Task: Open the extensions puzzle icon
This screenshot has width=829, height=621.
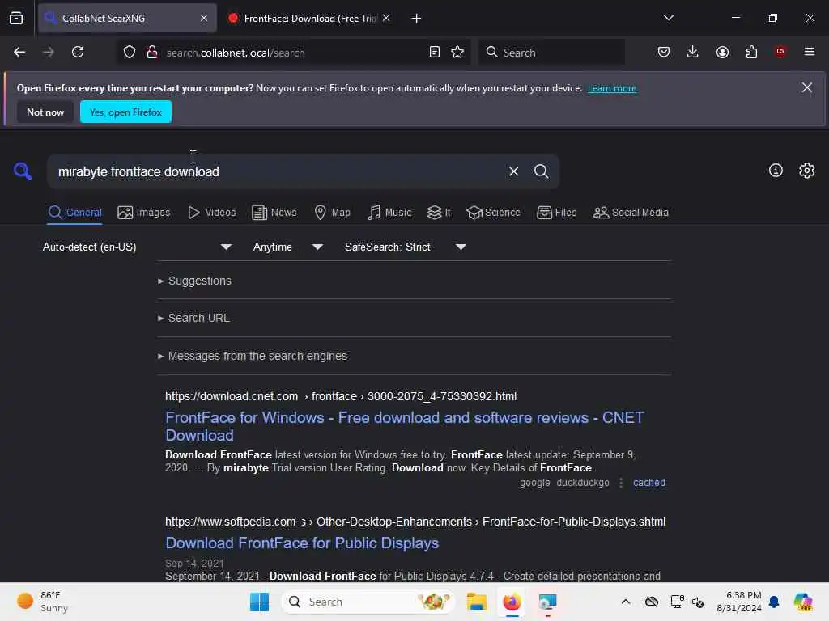Action: [x=751, y=52]
